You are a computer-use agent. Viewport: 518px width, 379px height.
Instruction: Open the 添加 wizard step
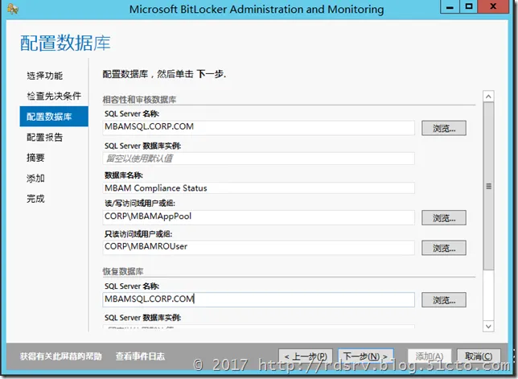point(35,179)
